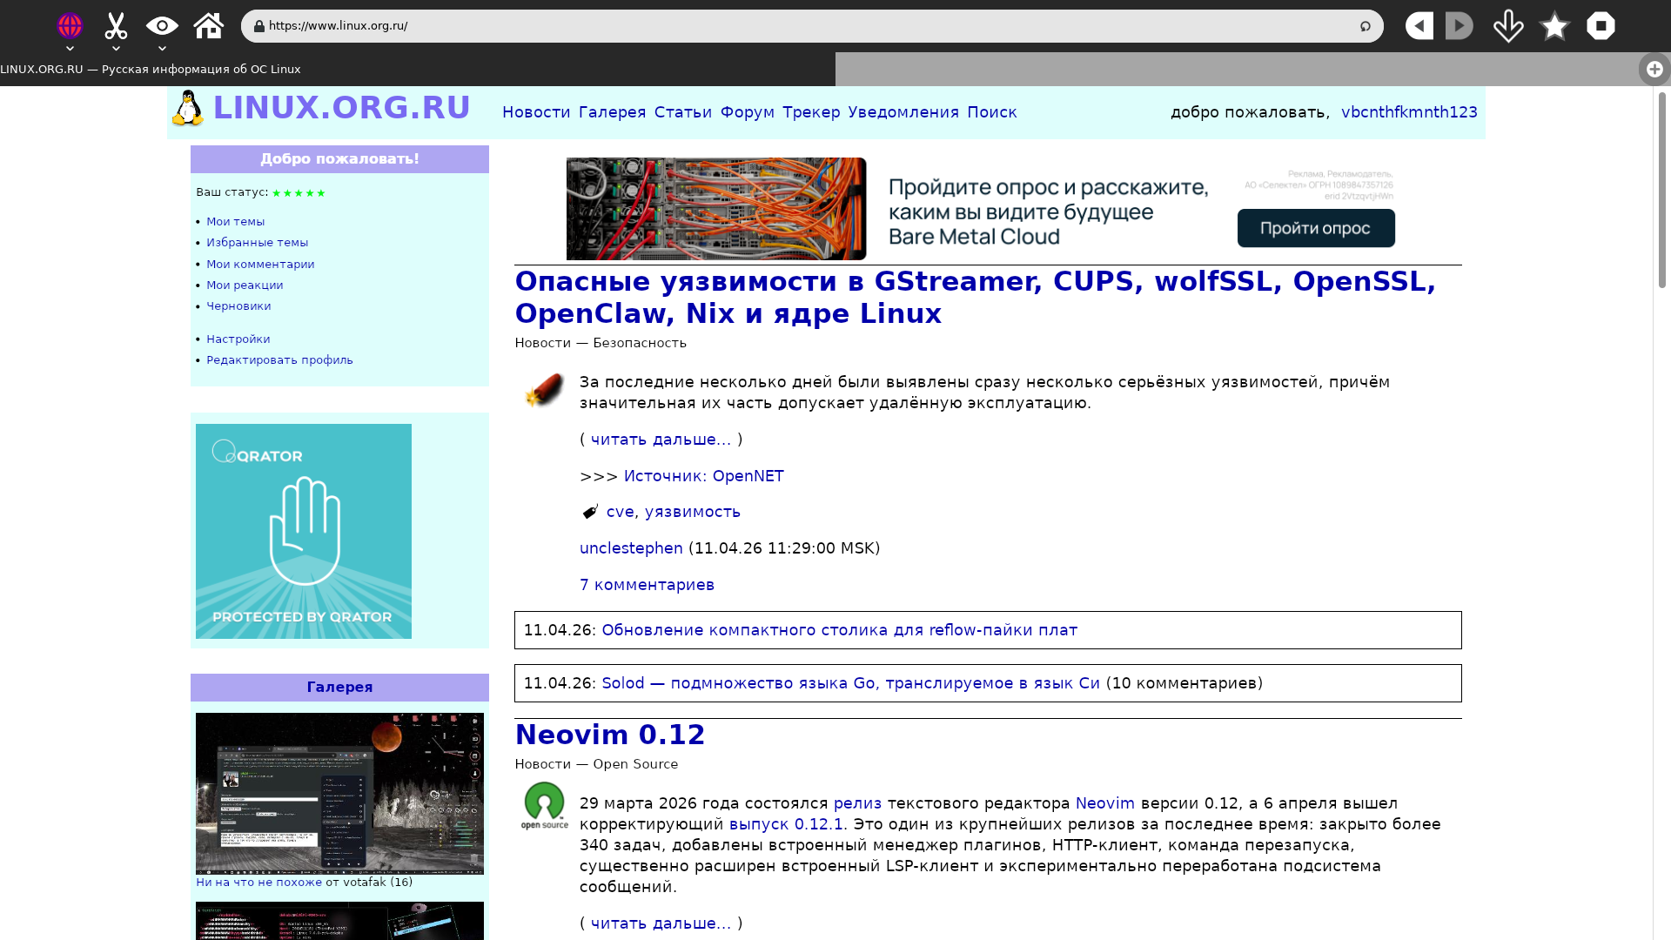Toggle the eye view icon
The width and height of the screenshot is (1671, 940).
pos(162,25)
